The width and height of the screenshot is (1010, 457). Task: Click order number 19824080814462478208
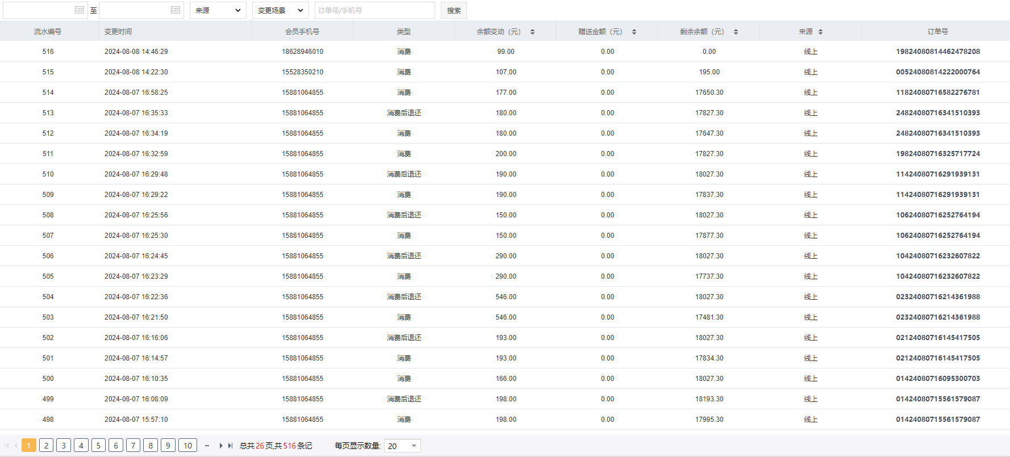pos(937,52)
